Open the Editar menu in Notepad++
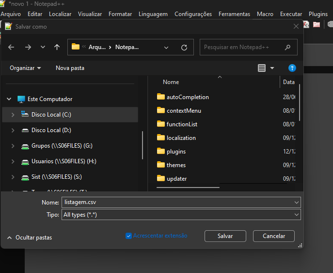The image size is (333, 273). pos(35,14)
